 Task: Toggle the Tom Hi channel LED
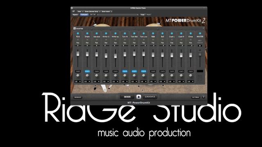point(125,33)
